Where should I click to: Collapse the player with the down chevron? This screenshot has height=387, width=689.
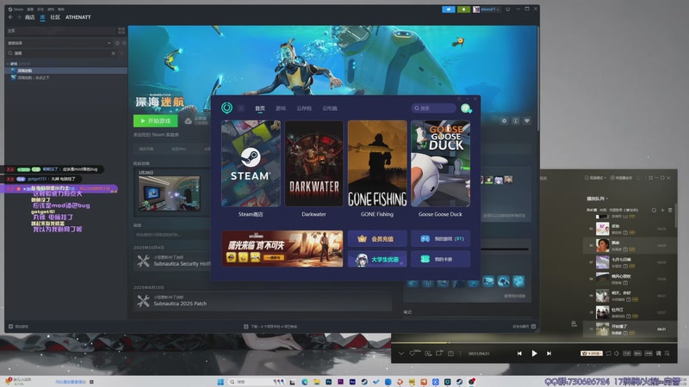[400, 353]
